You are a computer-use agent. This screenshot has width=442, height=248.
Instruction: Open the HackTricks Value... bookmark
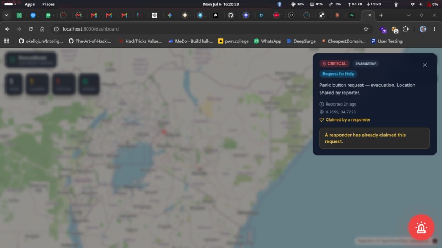pyautogui.click(x=140, y=41)
